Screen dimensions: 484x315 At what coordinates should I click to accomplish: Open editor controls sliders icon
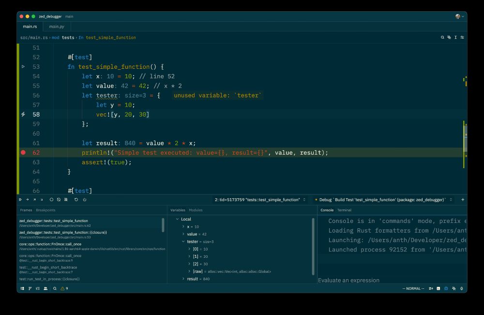(462, 37)
